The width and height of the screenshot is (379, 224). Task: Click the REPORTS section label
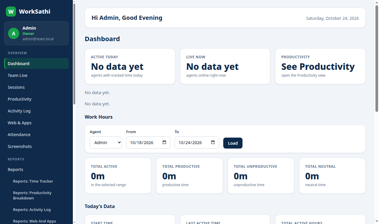tap(16, 159)
